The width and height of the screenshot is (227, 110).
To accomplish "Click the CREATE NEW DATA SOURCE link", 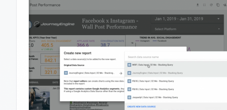I will 142,107.
